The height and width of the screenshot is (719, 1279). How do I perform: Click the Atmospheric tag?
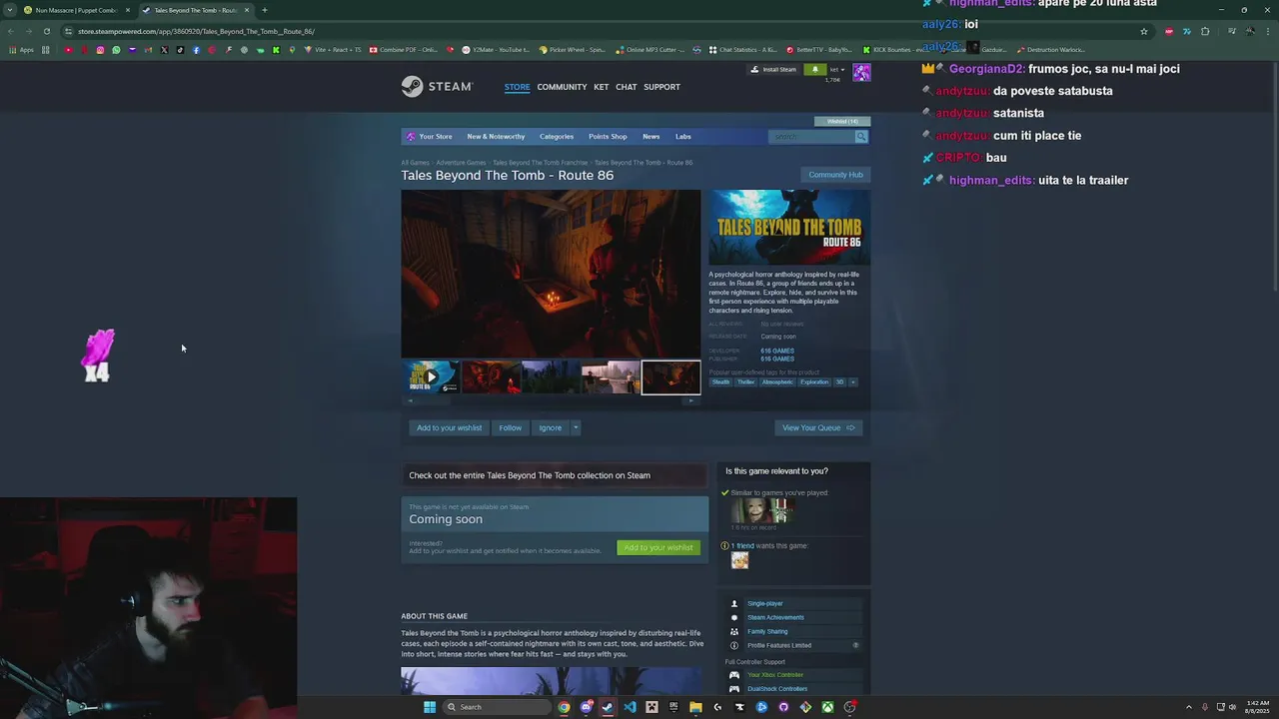[x=777, y=381]
